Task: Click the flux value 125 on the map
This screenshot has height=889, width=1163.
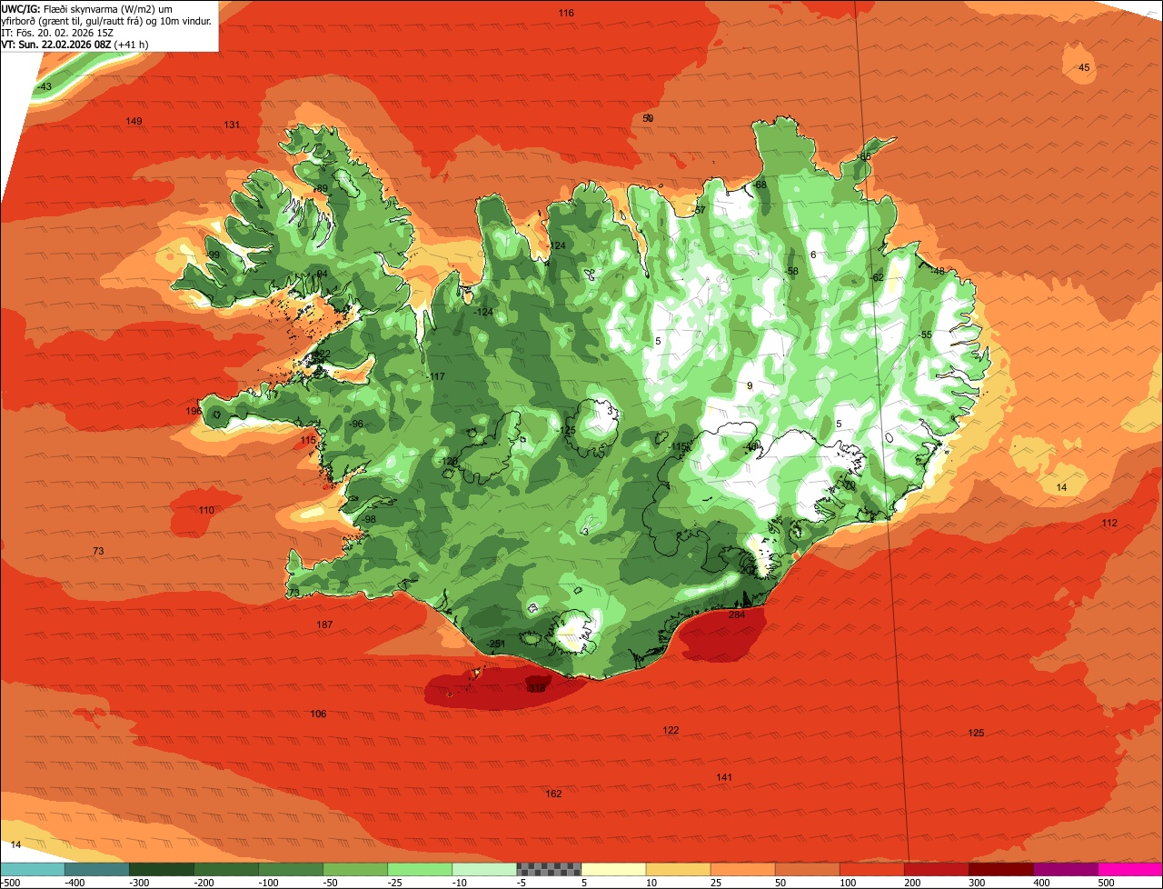Action: [976, 734]
